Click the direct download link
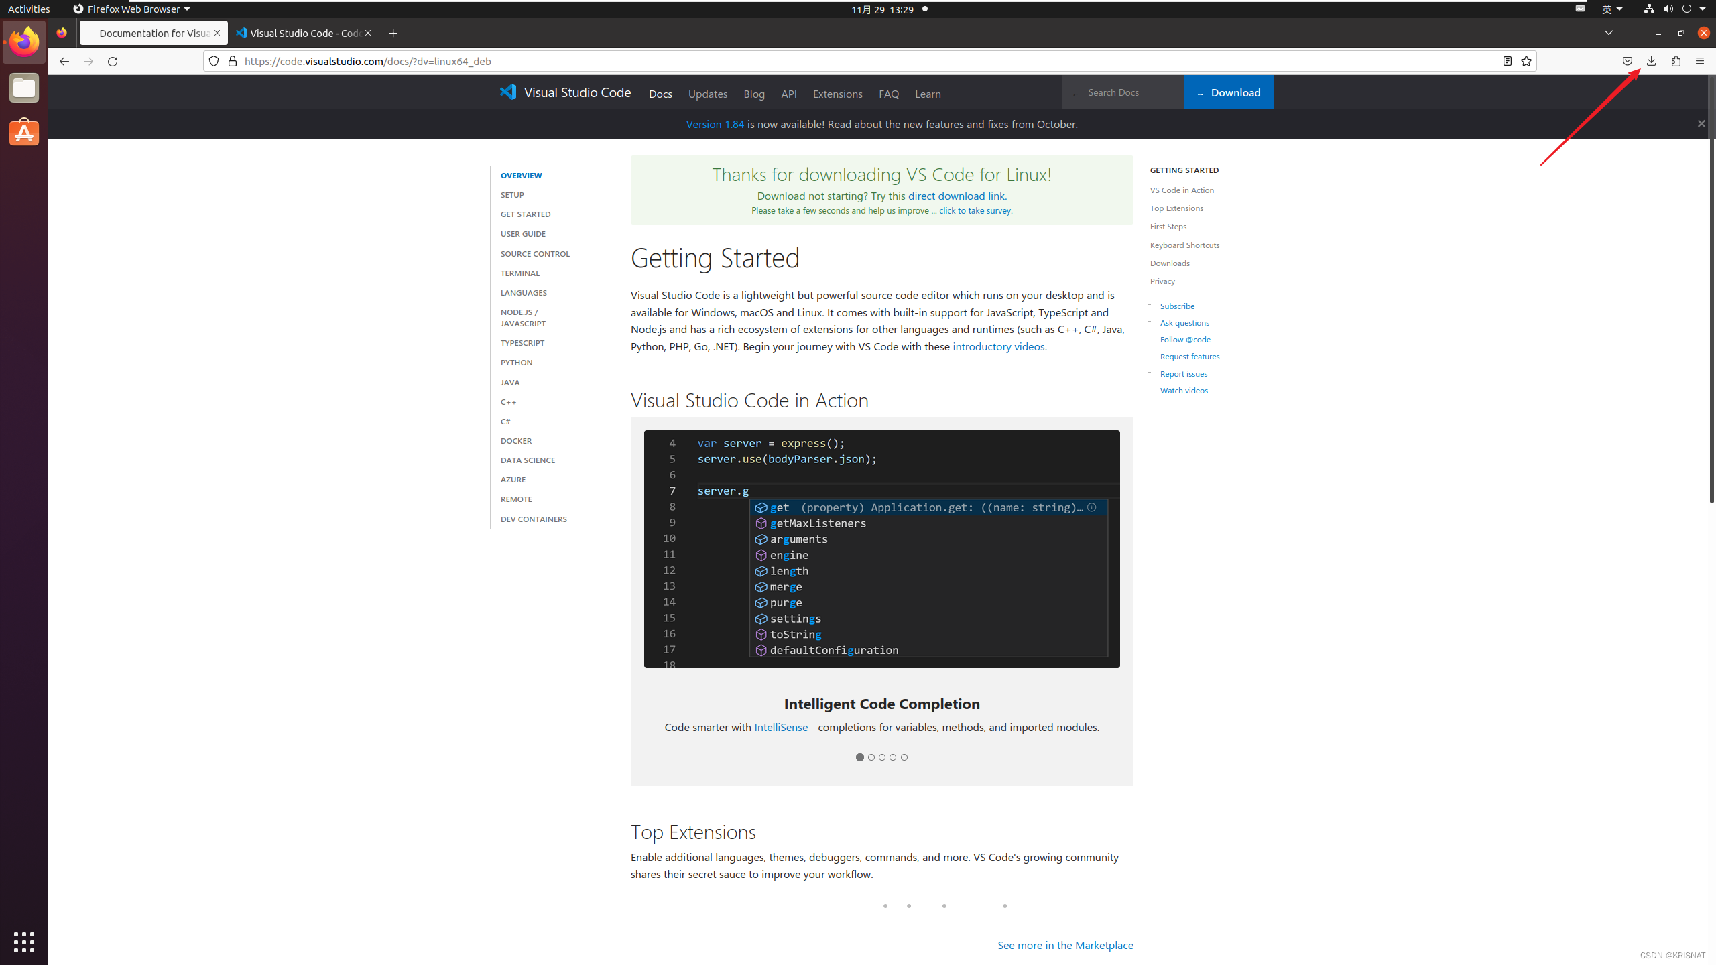Image resolution: width=1716 pixels, height=965 pixels. [x=956, y=196]
